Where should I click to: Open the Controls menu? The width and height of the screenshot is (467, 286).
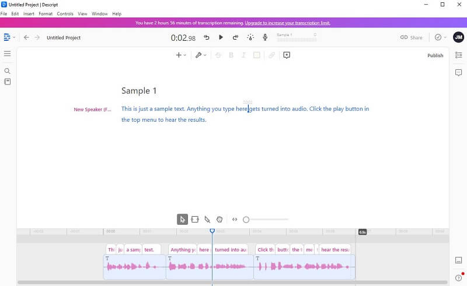pyautogui.click(x=65, y=13)
